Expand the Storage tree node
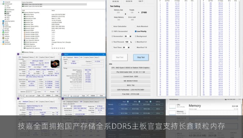 click(1, 29)
